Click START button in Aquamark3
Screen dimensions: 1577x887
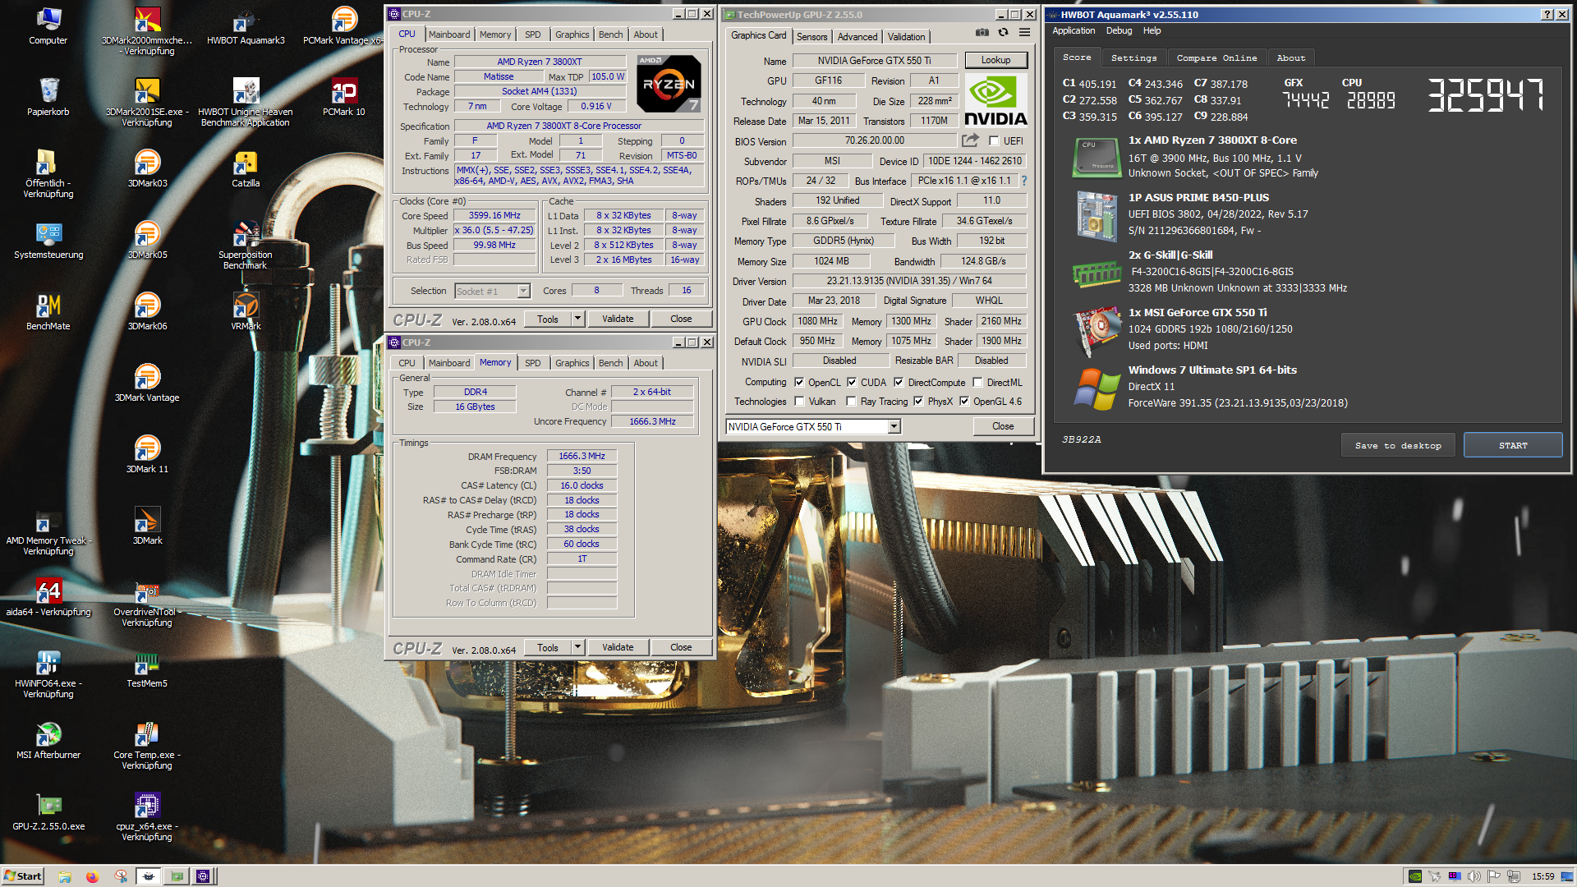[x=1513, y=445]
